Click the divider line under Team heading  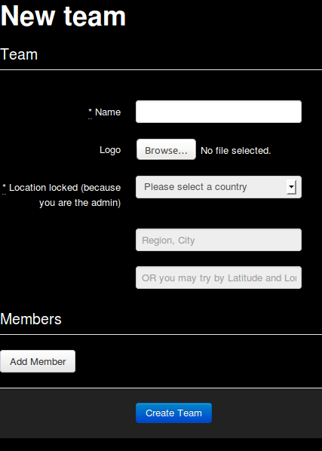pos(161,69)
